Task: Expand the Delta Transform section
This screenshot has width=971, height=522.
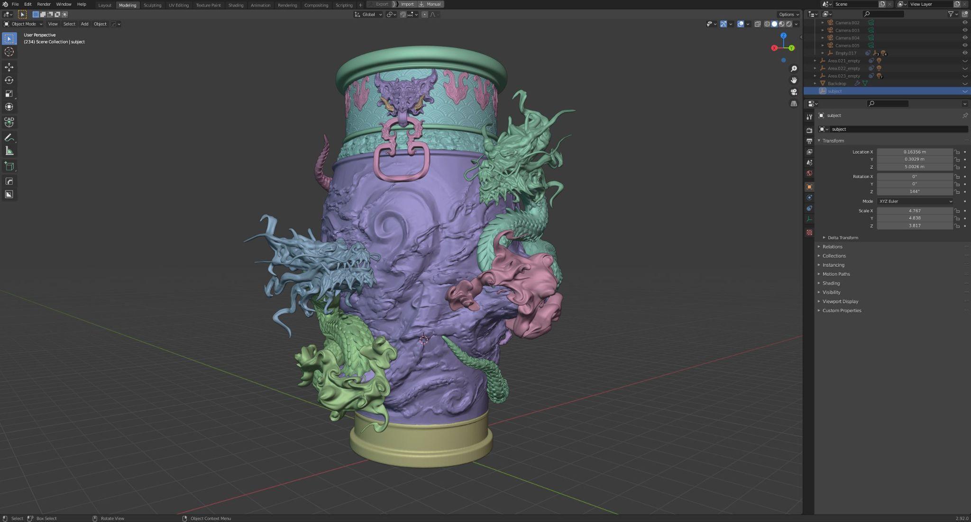Action: [843, 238]
